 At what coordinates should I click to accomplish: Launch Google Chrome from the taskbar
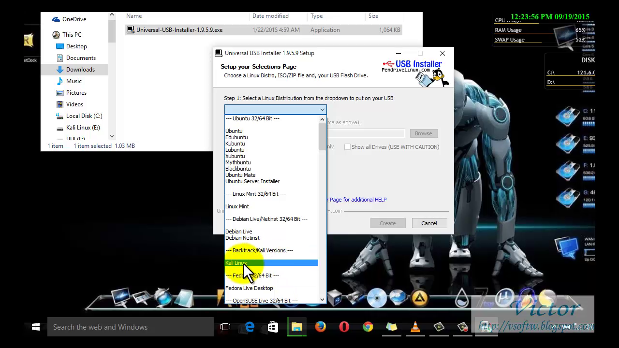click(368, 327)
